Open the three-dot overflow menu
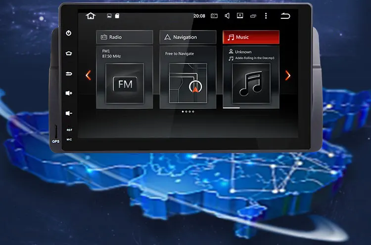 [266, 16]
